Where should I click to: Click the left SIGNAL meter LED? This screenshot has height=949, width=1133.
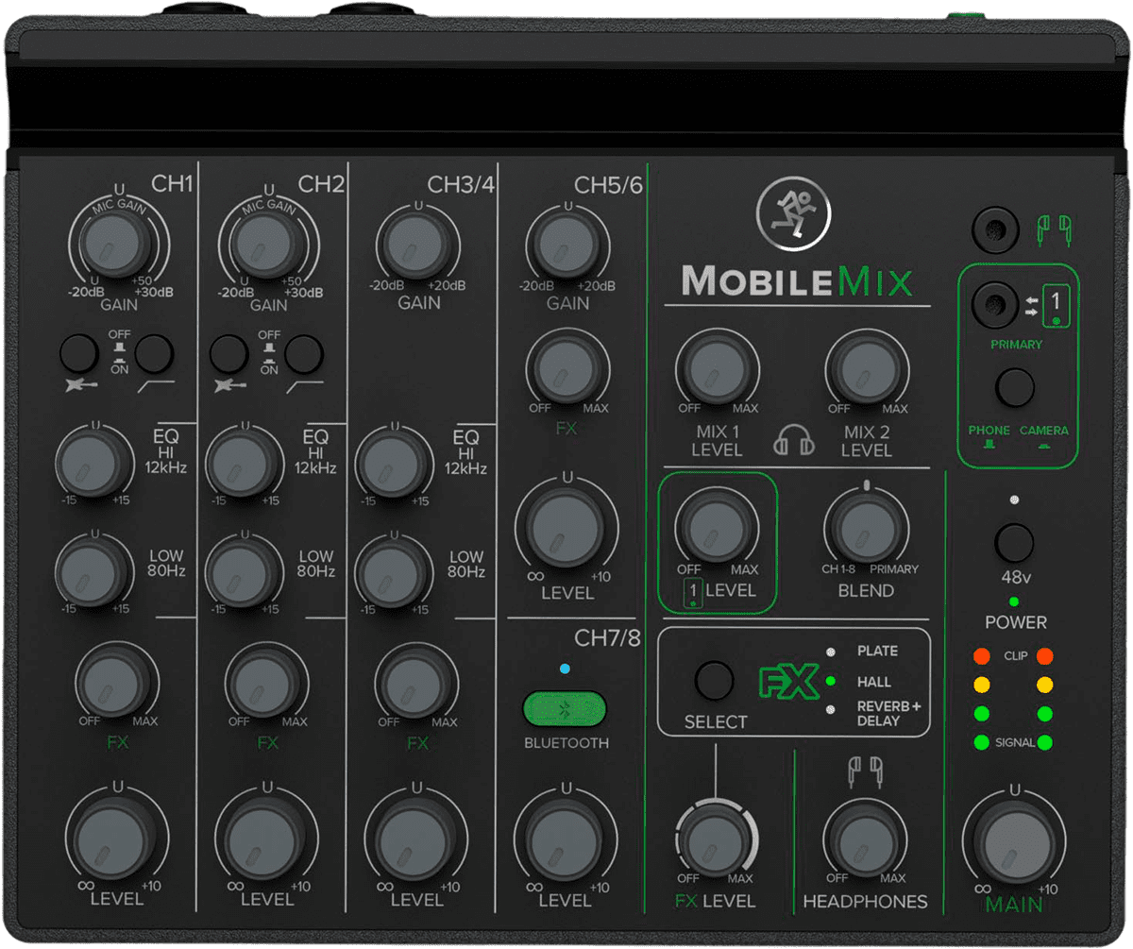[983, 742]
